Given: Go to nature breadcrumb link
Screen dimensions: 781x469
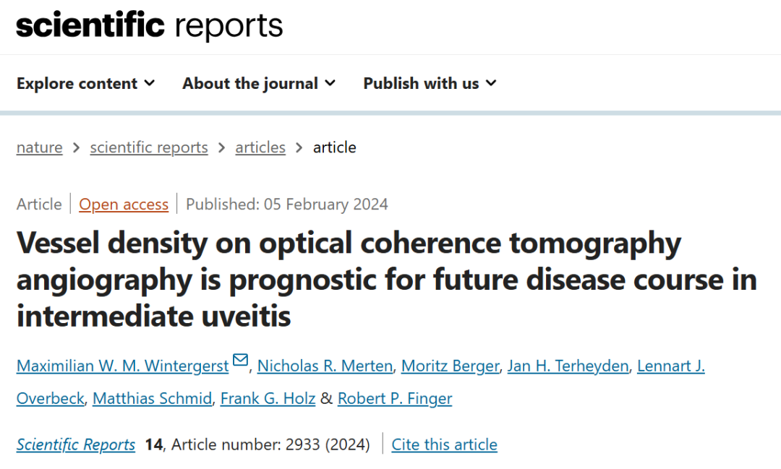Looking at the screenshot, I should [39, 147].
